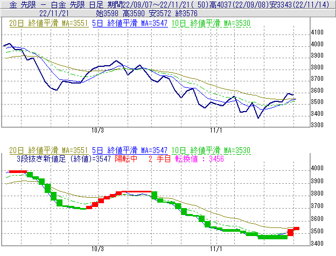Click the red 陽転中 status text
336x256 pixels.
[126, 159]
